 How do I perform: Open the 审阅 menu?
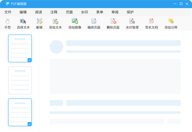click(115, 12)
